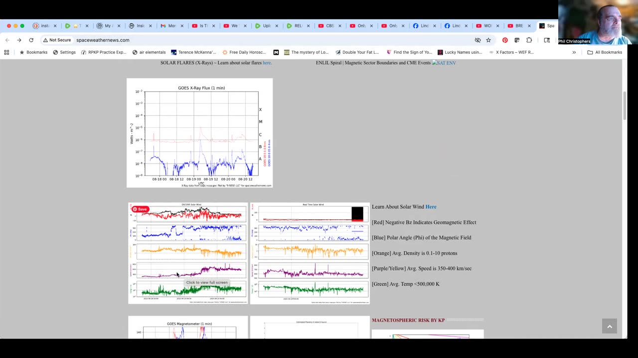This screenshot has width=638, height=358.
Task: Click the spaceweathernews.com address bar
Action: click(x=103, y=40)
